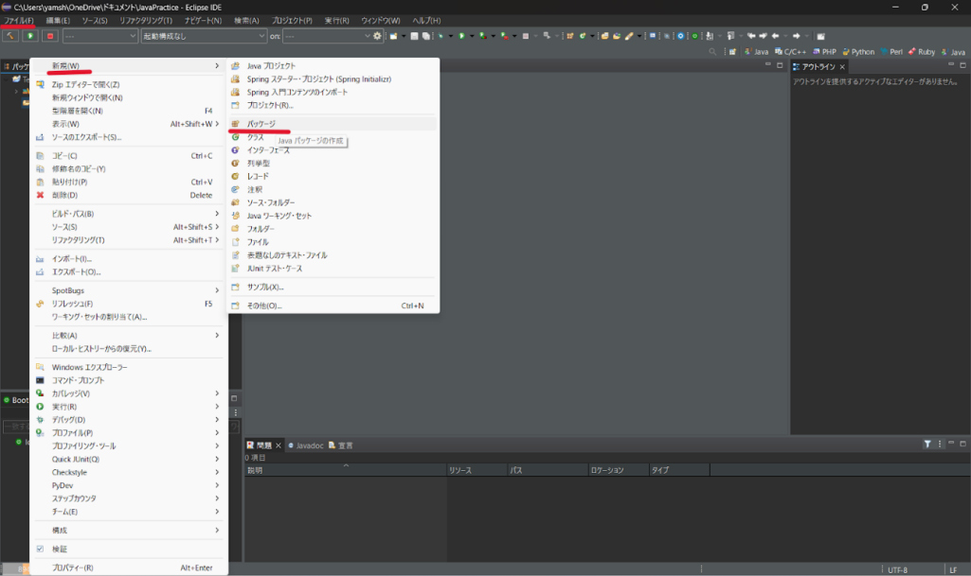Switch to the C/C++ perspective

[x=790, y=52]
